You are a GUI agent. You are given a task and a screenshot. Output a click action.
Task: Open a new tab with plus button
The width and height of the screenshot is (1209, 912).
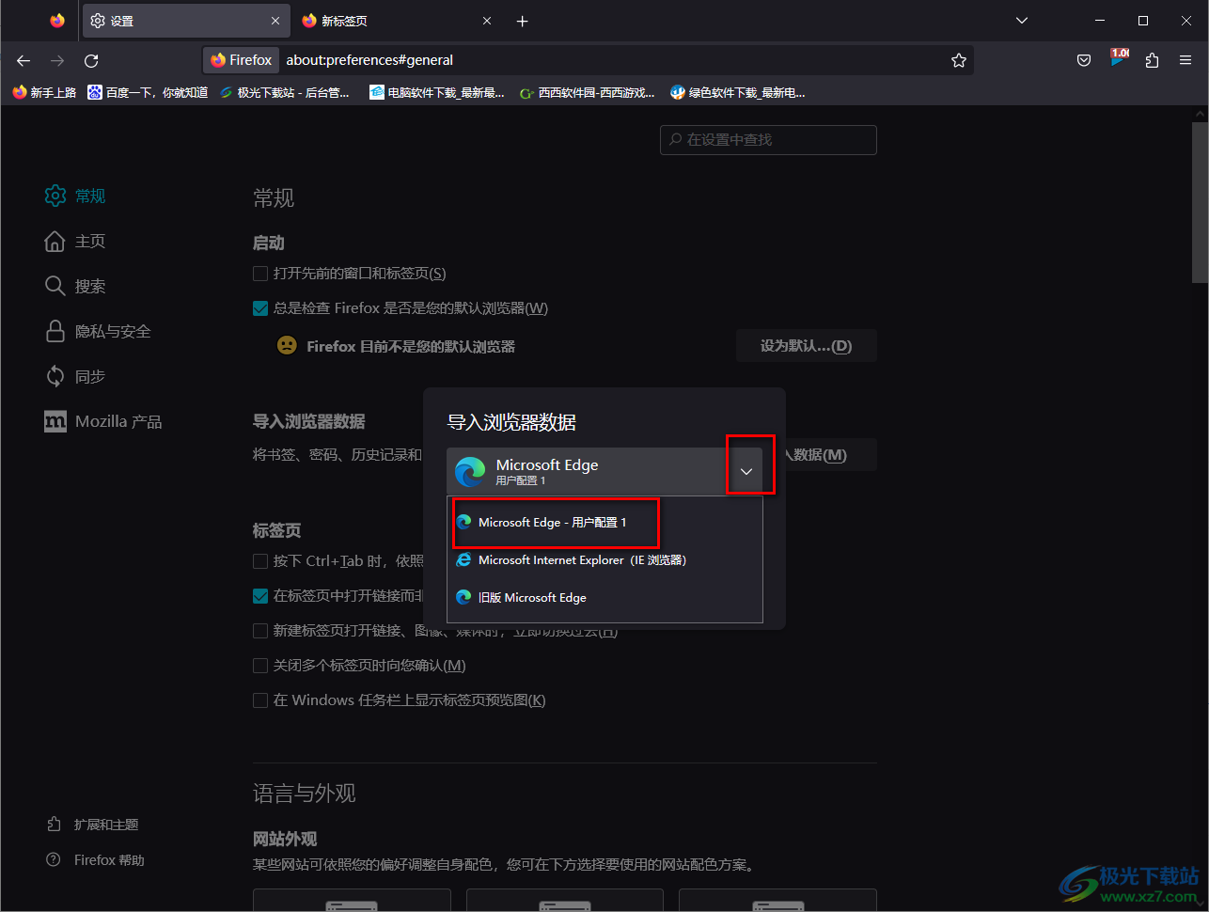(523, 21)
